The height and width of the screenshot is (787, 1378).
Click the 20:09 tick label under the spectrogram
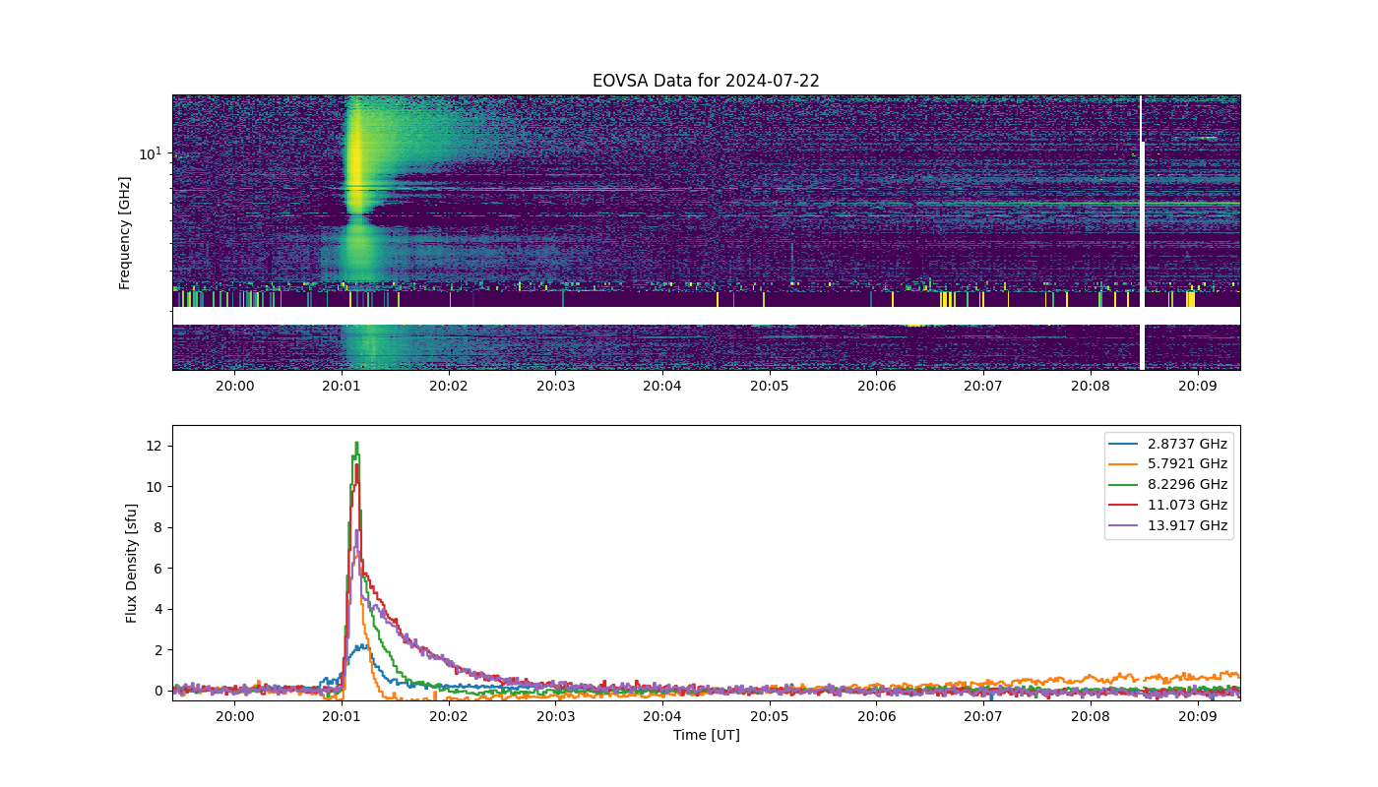point(1197,387)
